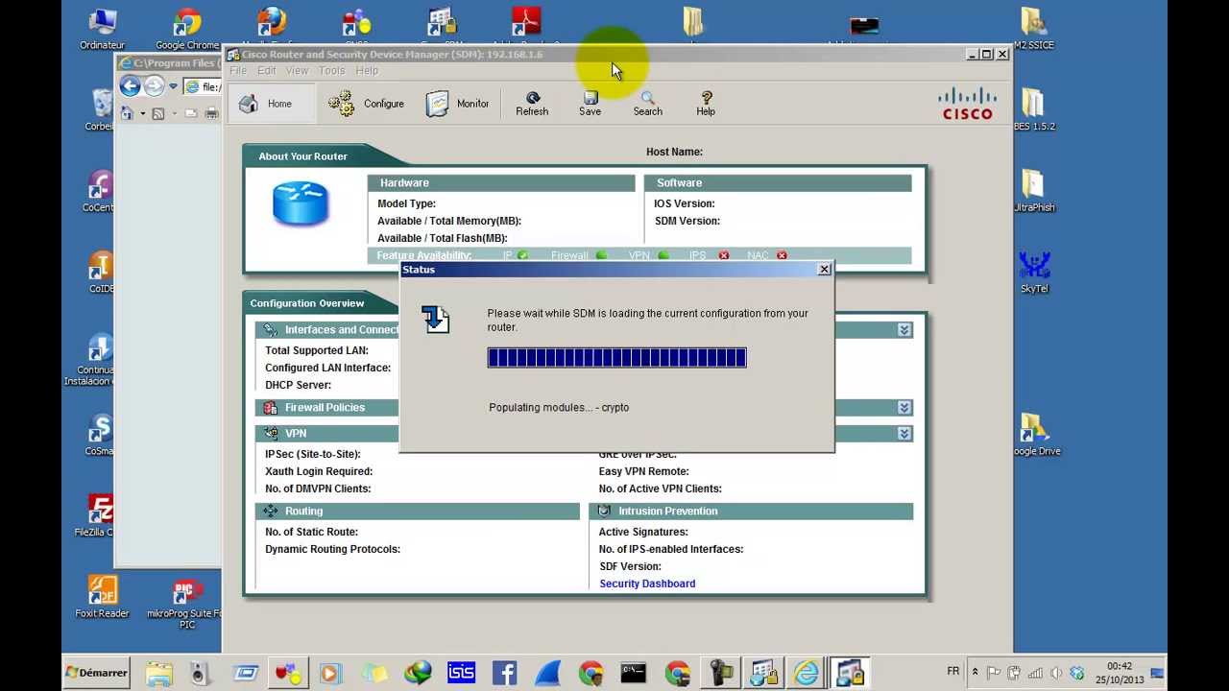Click the loading progress bar
Image resolution: width=1229 pixels, height=691 pixels.
[x=616, y=358]
